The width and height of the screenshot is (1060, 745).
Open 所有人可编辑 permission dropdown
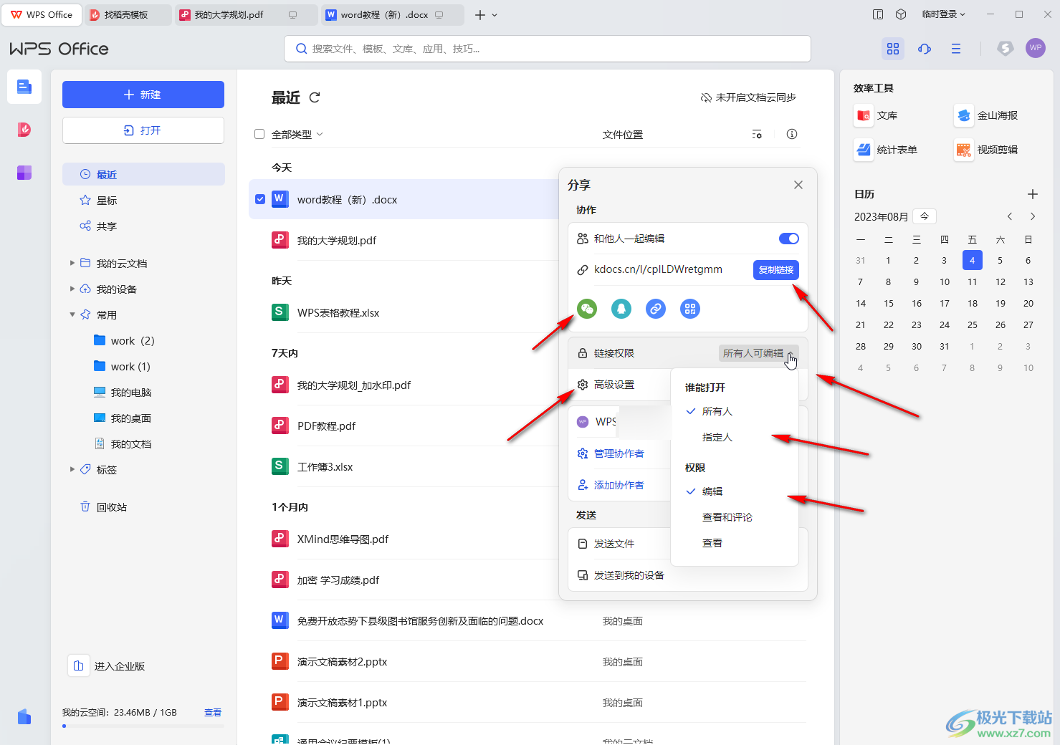[758, 353]
